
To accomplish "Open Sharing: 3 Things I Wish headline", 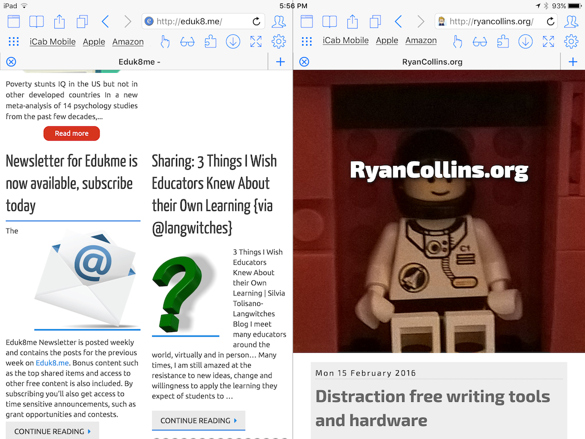I will [214, 194].
